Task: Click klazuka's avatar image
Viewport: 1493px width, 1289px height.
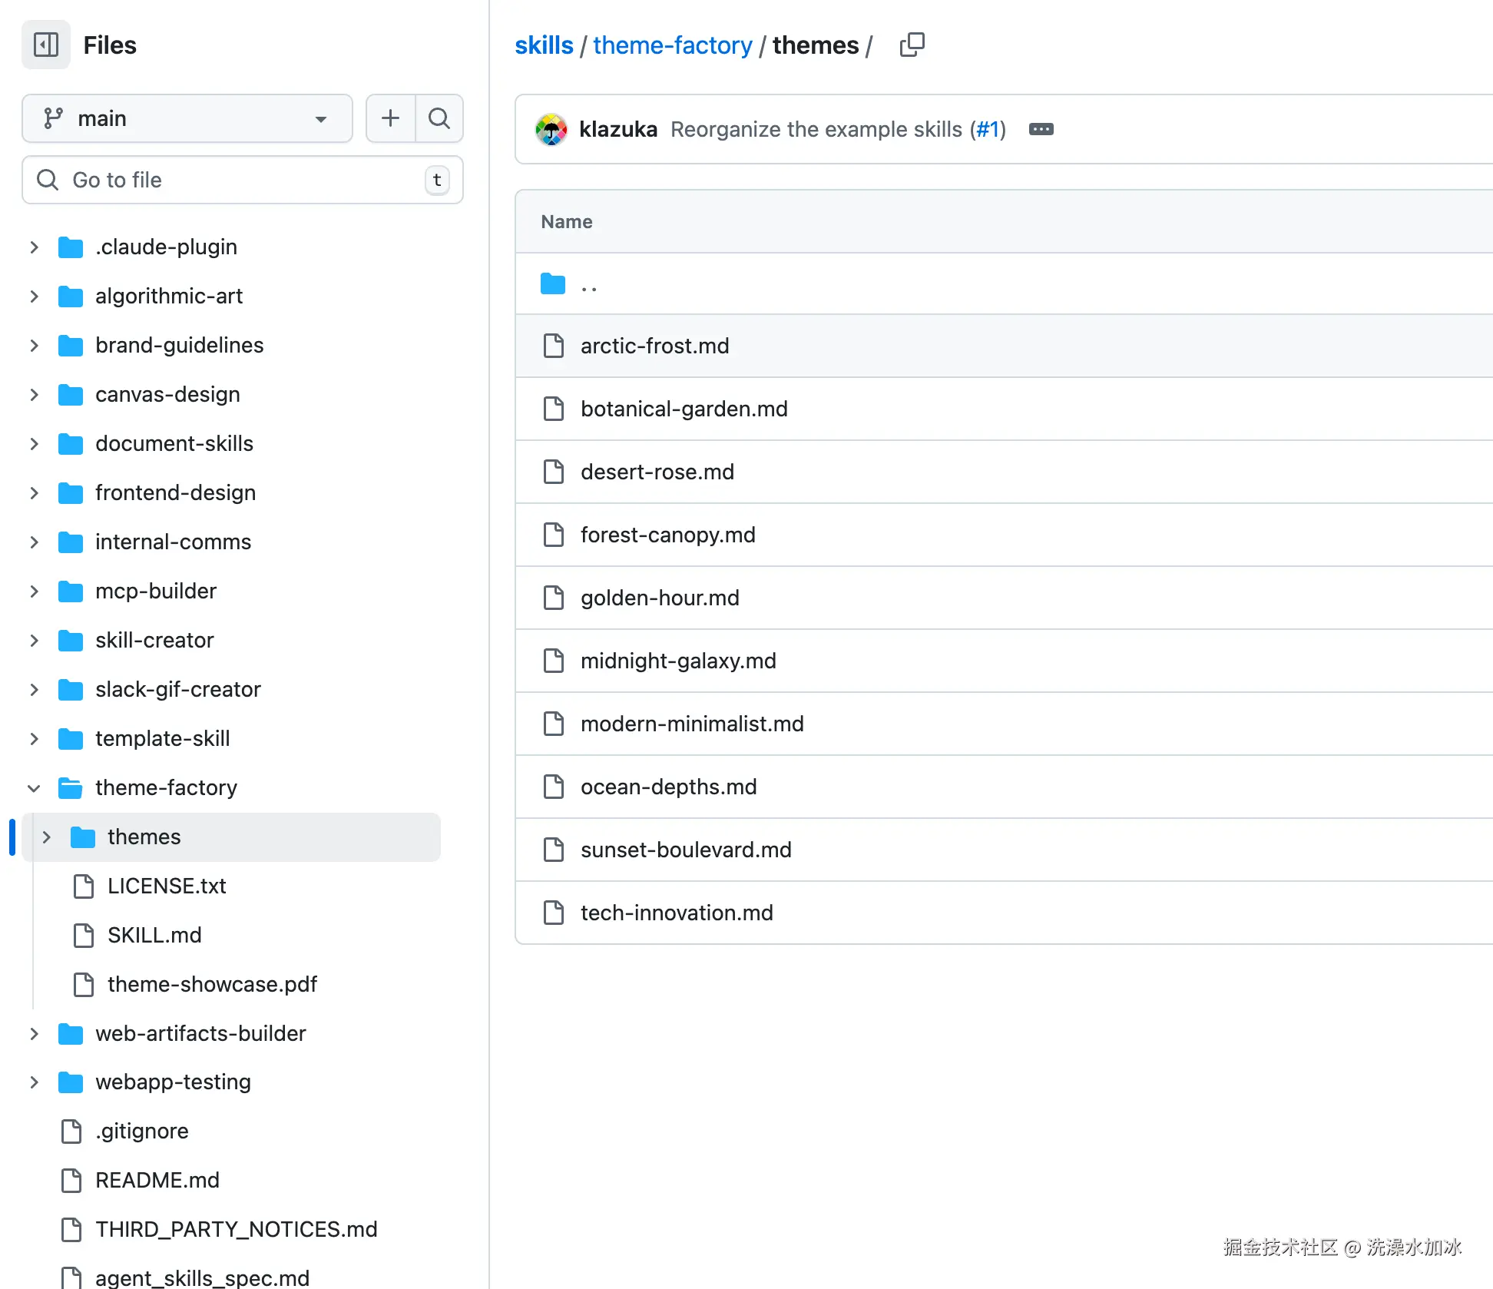Action: tap(551, 129)
